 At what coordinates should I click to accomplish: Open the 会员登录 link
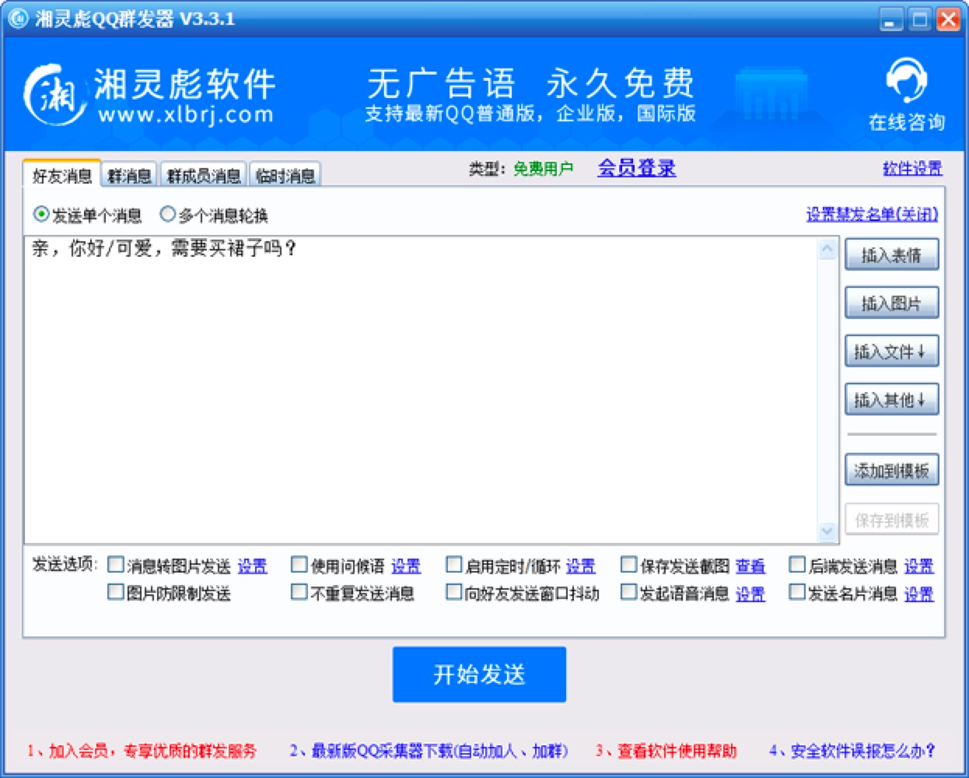(637, 168)
